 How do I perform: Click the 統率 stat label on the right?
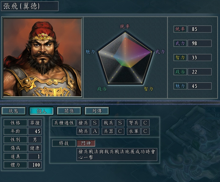(180, 29)
